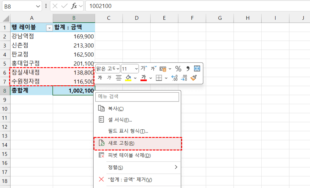This screenshot has width=310, height=188.
Task: Click the Decrease Decimal icon
Action: pyautogui.click(x=184, y=78)
